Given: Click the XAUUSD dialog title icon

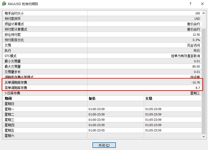Looking at the screenshot, I should click(x=4, y=4).
